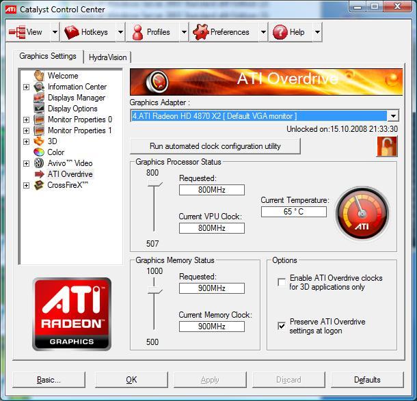Click the Overdrive unlock padlock icon
The height and width of the screenshot is (401, 417).
point(387,146)
